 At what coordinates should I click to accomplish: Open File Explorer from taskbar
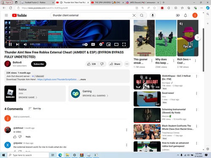[x=67, y=155]
